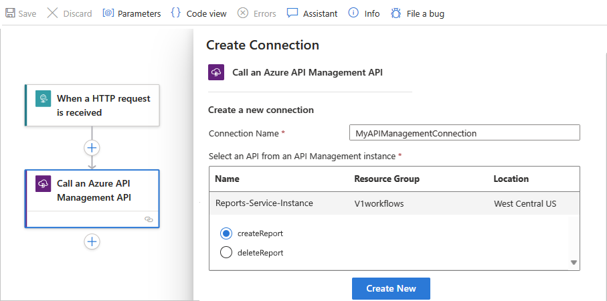Select the HTTP request trigger icon
The width and height of the screenshot is (607, 301).
(44, 99)
